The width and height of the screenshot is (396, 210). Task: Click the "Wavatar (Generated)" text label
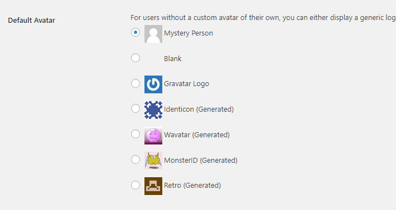coord(197,135)
